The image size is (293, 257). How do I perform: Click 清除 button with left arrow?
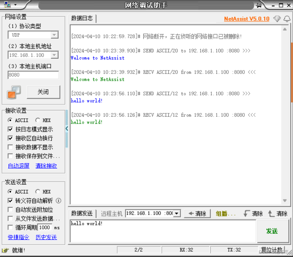point(197,214)
